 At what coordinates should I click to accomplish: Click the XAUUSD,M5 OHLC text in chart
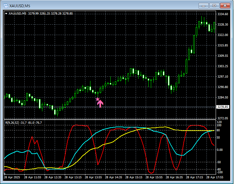pos(41,14)
